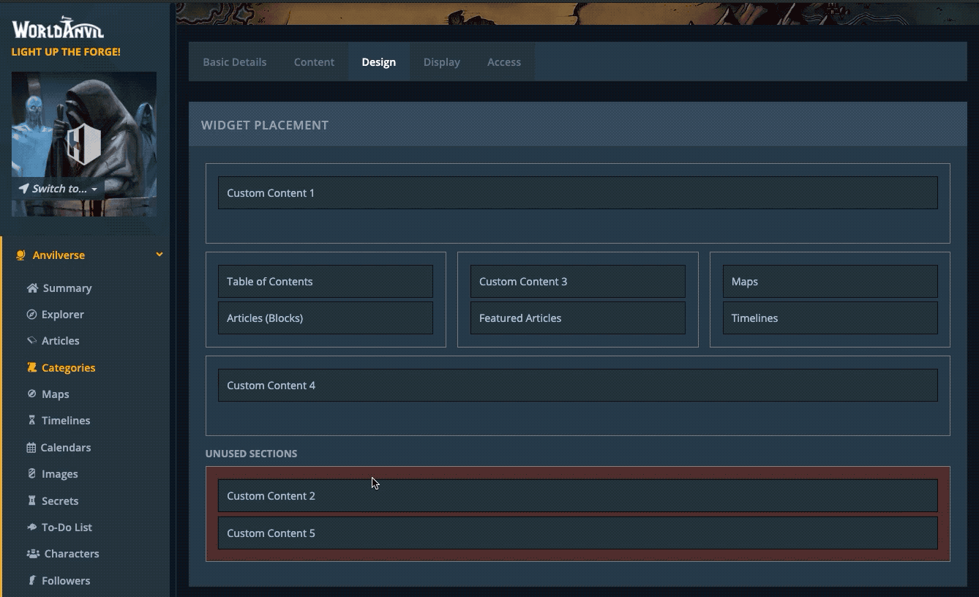Screen dimensions: 979x597
Task: Click the Calendars icon in sidebar
Action: [x=31, y=448]
